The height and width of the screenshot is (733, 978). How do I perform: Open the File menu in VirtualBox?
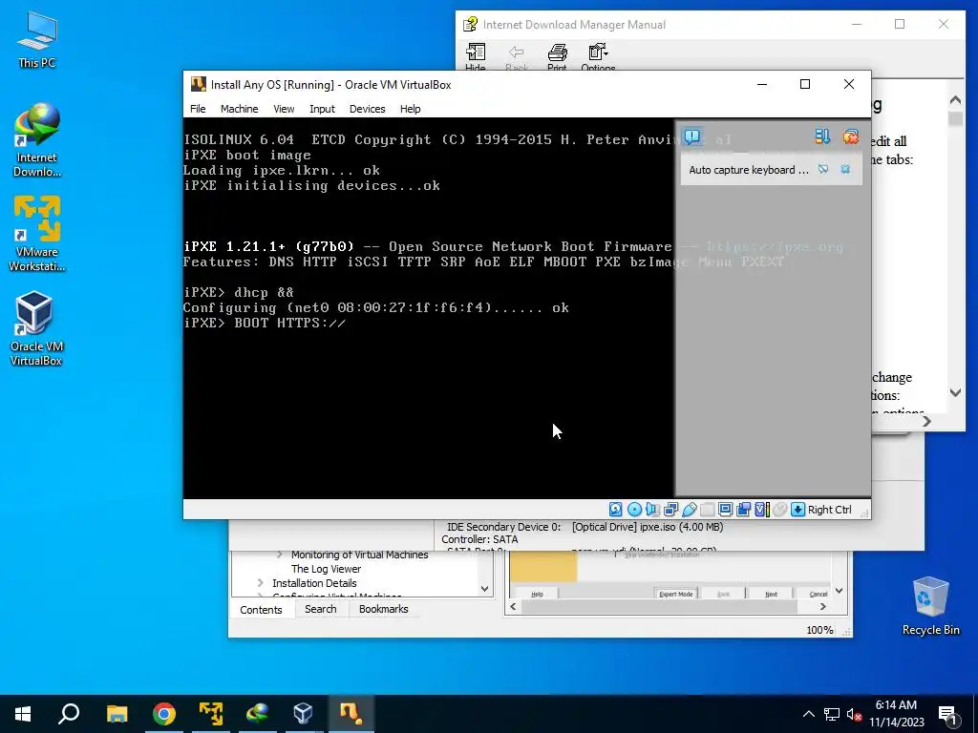click(x=198, y=109)
